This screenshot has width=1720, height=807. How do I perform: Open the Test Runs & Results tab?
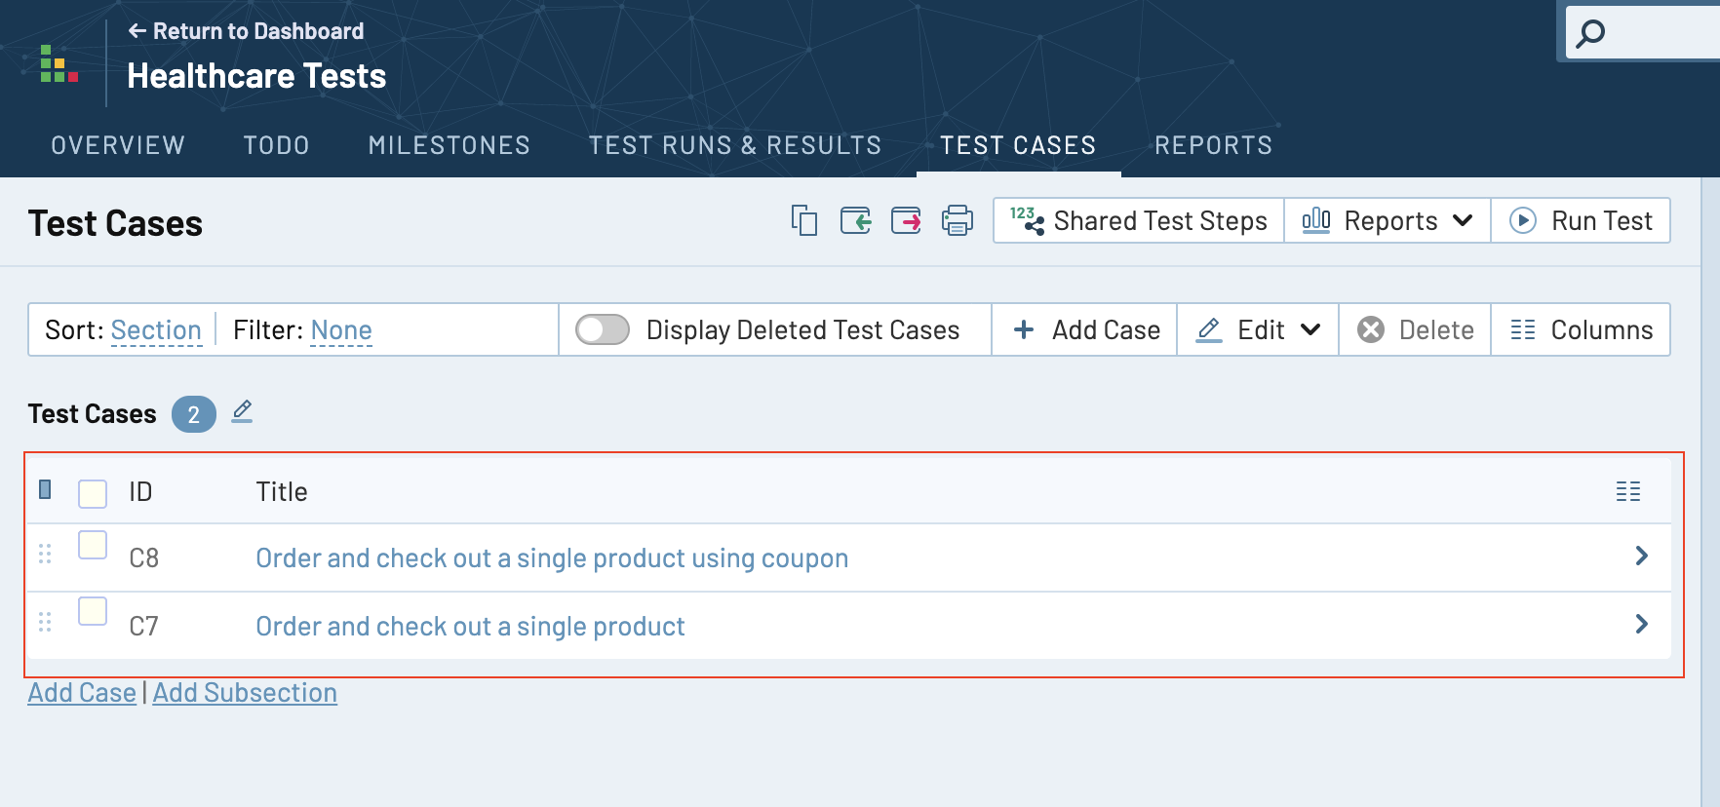[x=734, y=145]
